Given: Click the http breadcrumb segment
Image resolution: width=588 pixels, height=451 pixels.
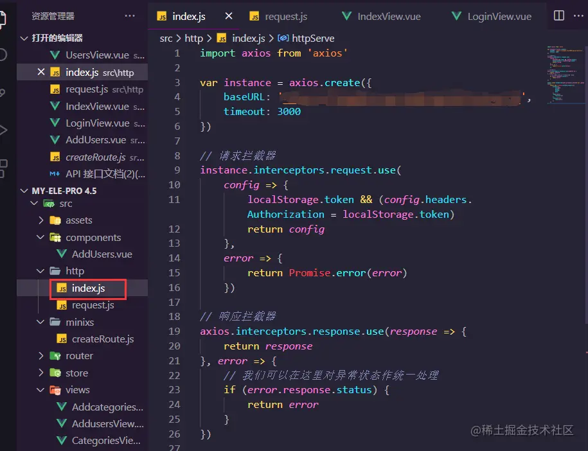Looking at the screenshot, I should pos(193,39).
